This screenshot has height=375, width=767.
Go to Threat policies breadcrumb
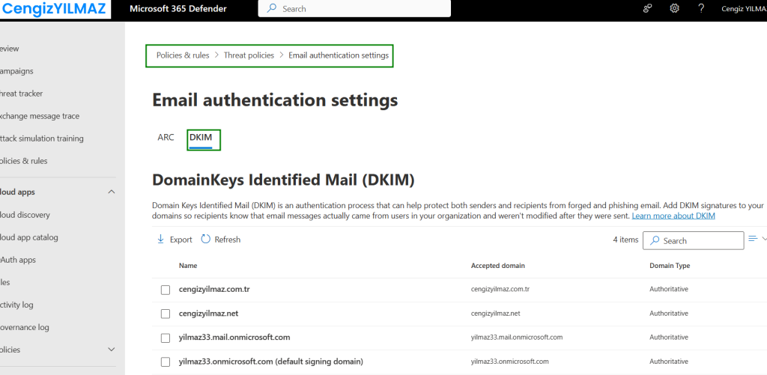click(x=249, y=55)
